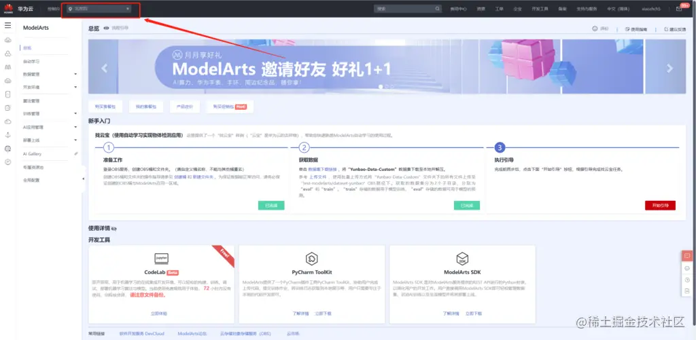This screenshot has width=696, height=340.
Task: Click the globe icon in left icon strip
Action: (x=7, y=149)
